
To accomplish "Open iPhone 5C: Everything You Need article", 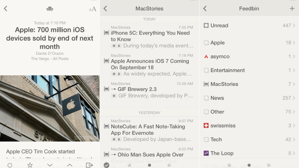I will [x=149, y=37].
